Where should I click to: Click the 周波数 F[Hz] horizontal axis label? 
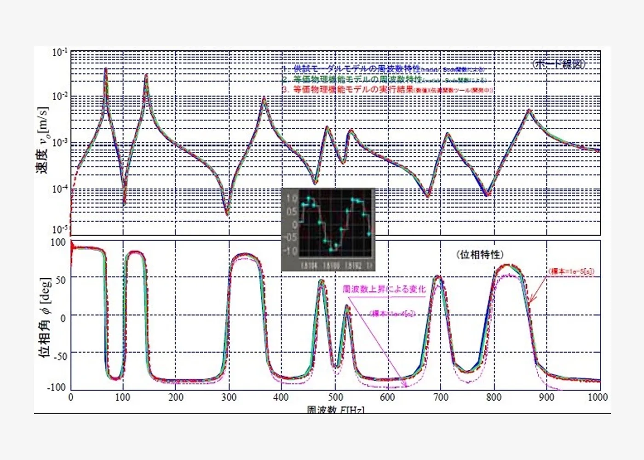(335, 409)
